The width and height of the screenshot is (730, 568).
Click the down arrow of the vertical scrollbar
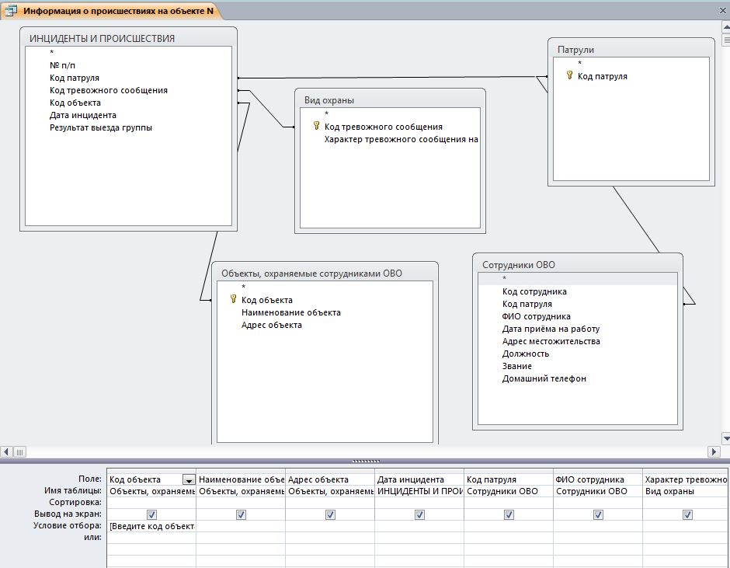726,438
